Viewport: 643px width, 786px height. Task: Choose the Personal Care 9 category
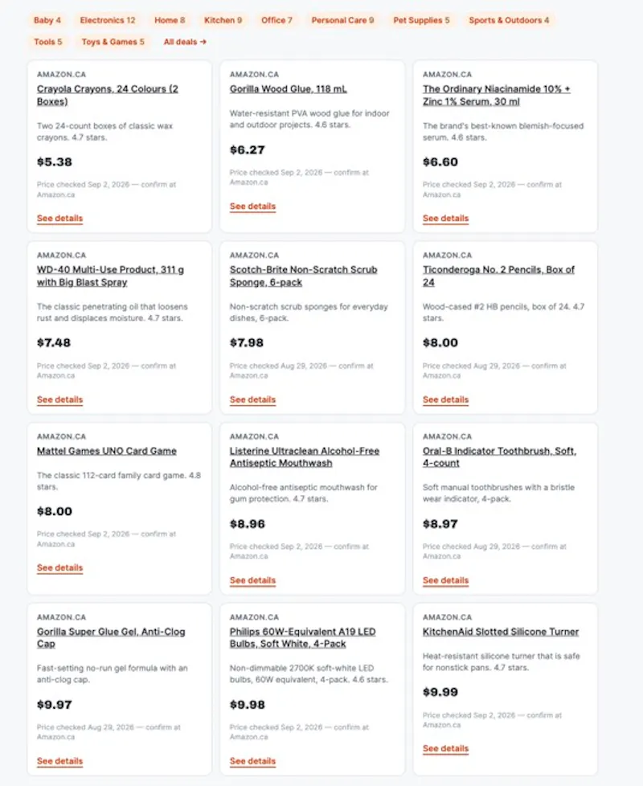pos(342,20)
